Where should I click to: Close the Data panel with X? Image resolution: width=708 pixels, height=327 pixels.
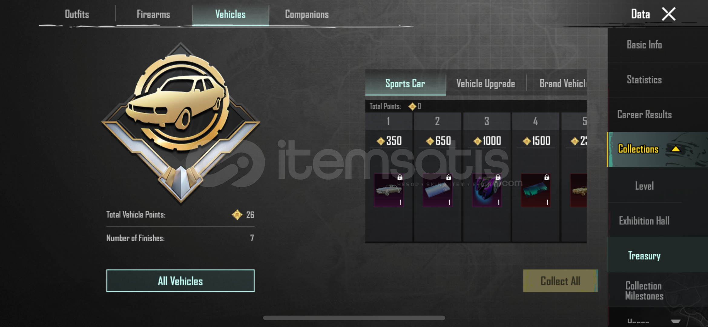[x=669, y=14]
